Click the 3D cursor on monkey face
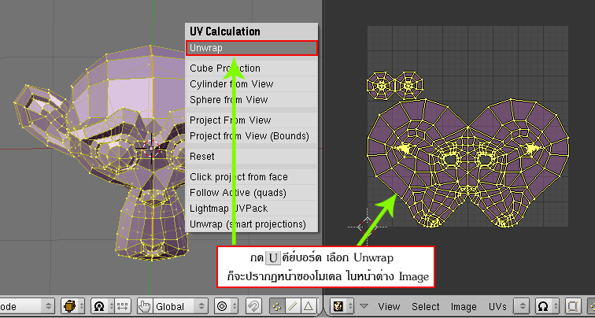595x318 pixels. (150, 149)
